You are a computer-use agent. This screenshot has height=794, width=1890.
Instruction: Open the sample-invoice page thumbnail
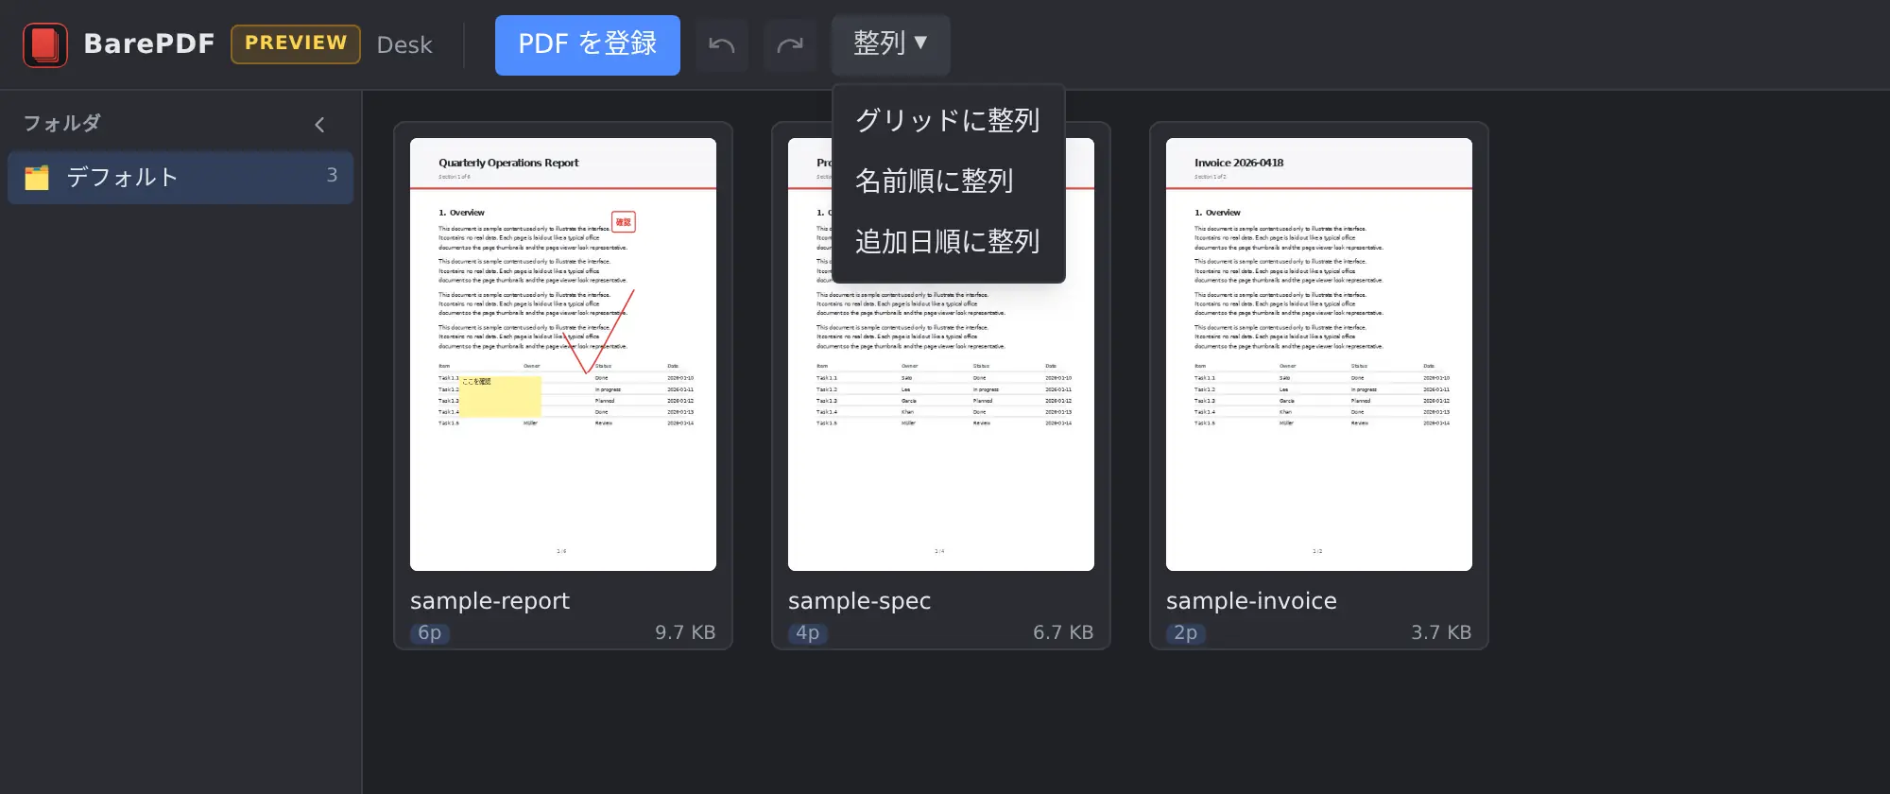pos(1319,354)
